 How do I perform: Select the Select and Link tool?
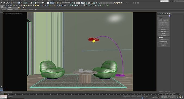[x=7, y=3]
